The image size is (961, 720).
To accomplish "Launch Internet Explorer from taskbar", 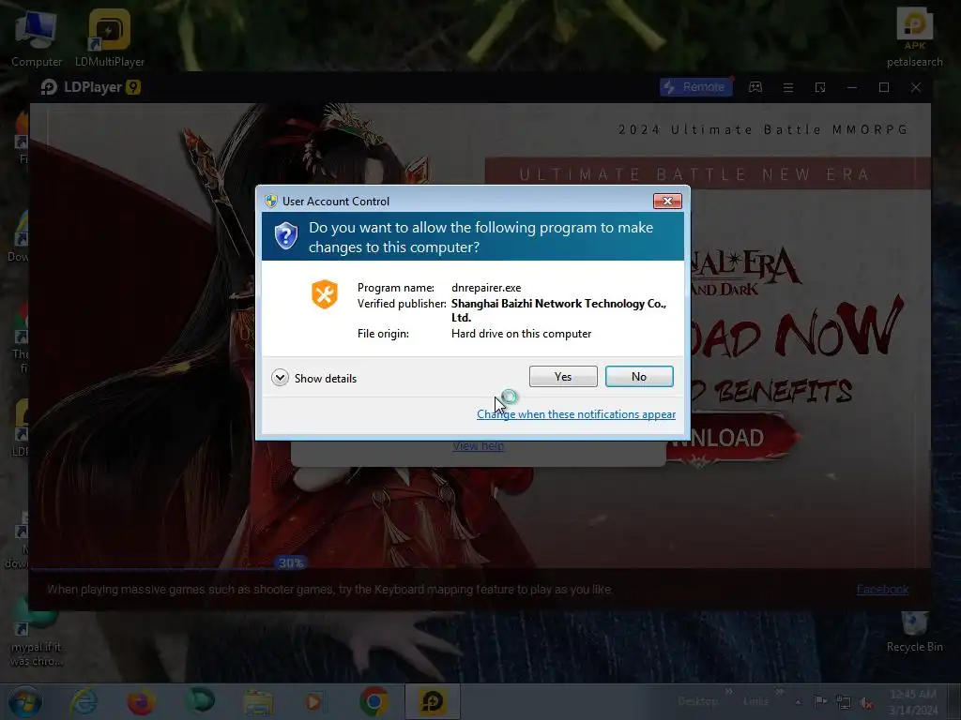I will 84,701.
